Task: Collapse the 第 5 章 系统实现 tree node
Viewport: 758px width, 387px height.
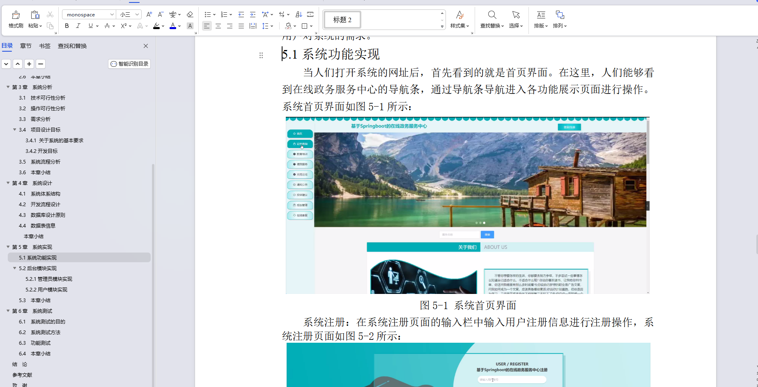Action: (8, 247)
